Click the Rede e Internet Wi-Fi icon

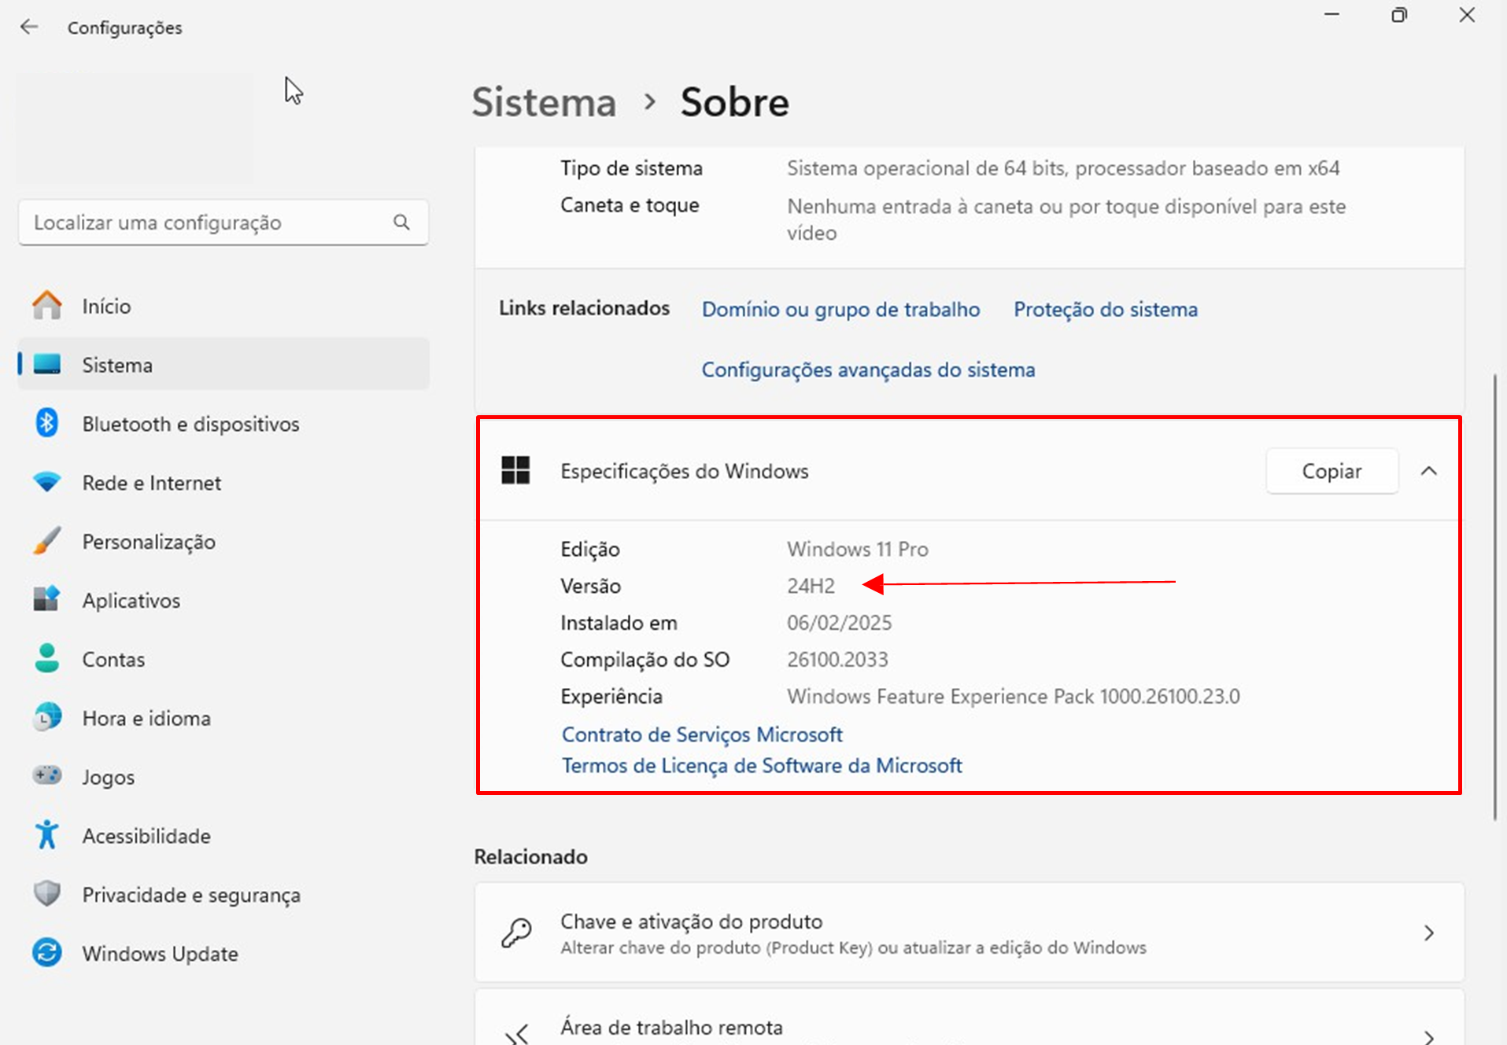point(47,483)
